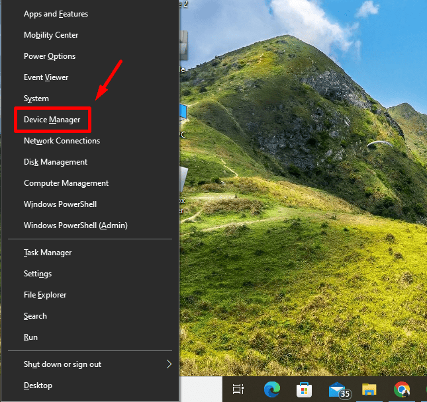Screen dimensions: 427x402
Task: Open Microsoft Store from taskbar
Action: tap(304, 389)
